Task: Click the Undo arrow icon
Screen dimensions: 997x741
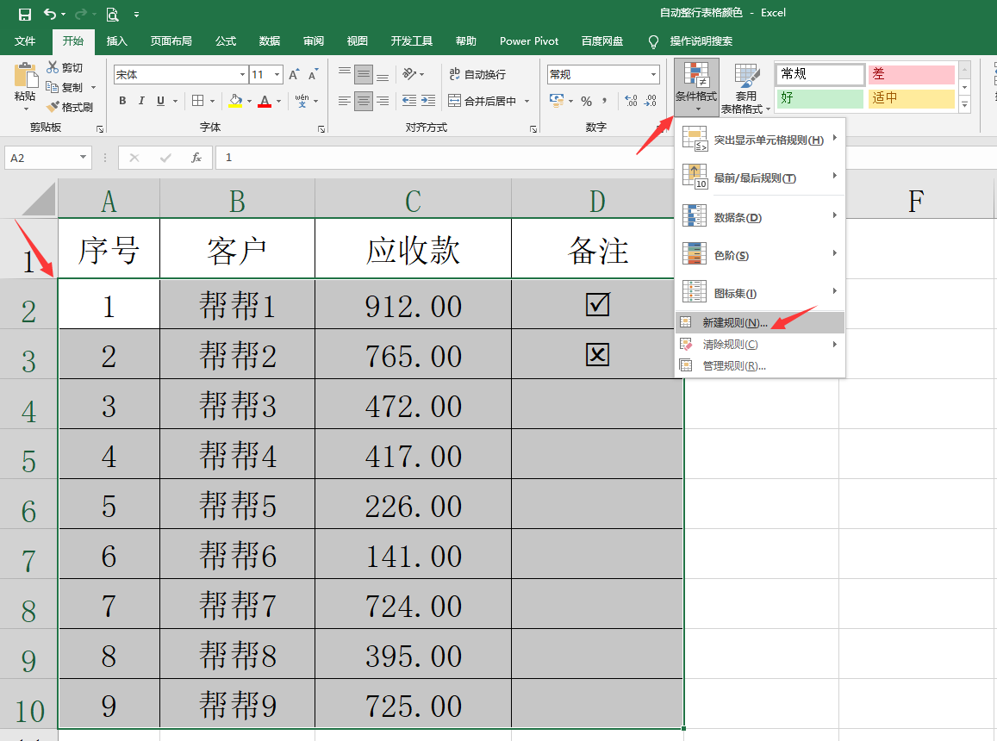Action: pyautogui.click(x=50, y=14)
